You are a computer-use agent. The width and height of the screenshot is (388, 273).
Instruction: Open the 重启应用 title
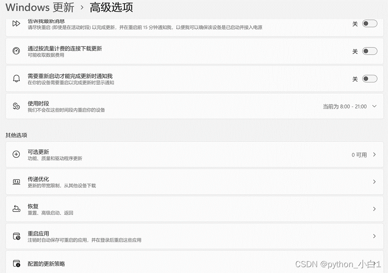39,234
